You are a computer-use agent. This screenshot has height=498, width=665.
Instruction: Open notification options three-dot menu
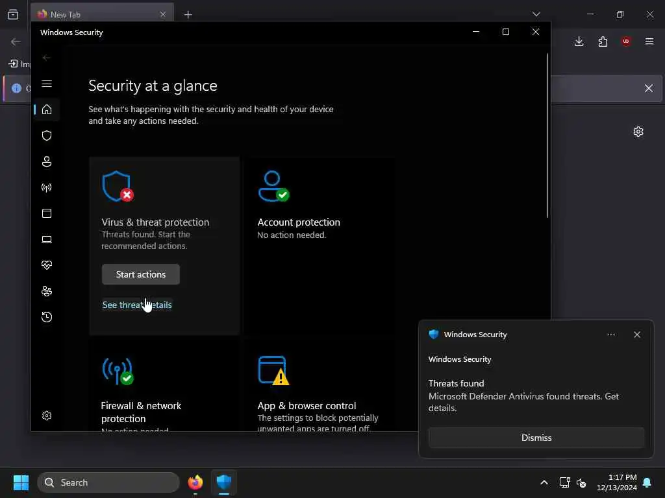tap(611, 335)
